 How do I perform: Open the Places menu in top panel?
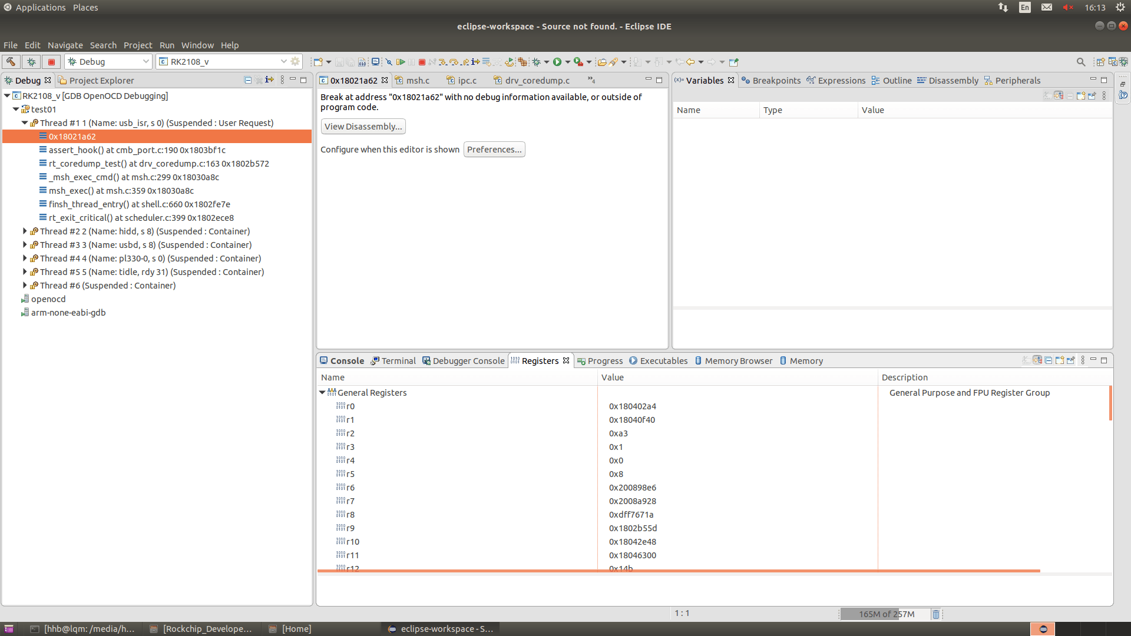pos(85,8)
